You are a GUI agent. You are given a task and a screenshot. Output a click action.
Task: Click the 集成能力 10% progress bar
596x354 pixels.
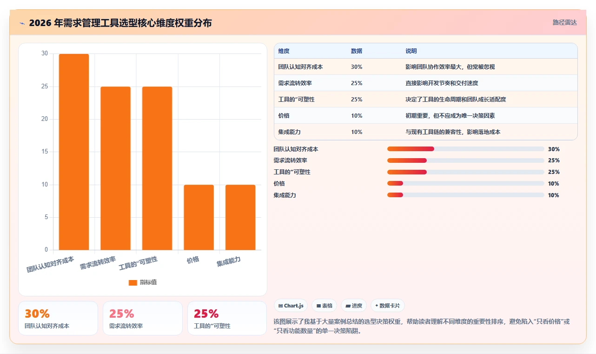(x=465, y=195)
